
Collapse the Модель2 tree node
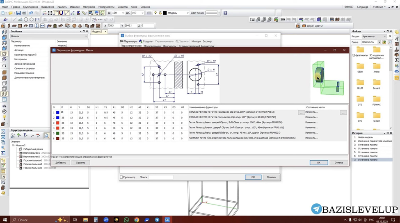[13, 145]
